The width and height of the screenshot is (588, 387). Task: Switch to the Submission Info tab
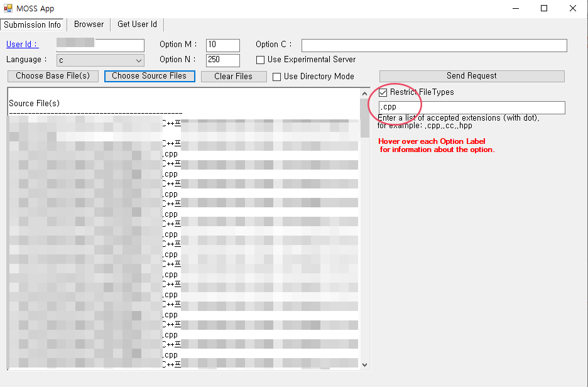32,25
